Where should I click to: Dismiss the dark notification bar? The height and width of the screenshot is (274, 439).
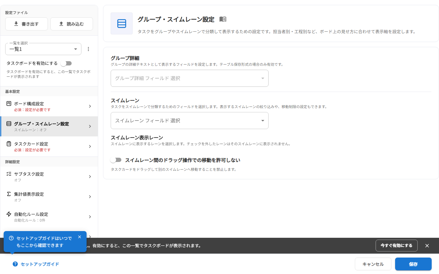pos(427,246)
